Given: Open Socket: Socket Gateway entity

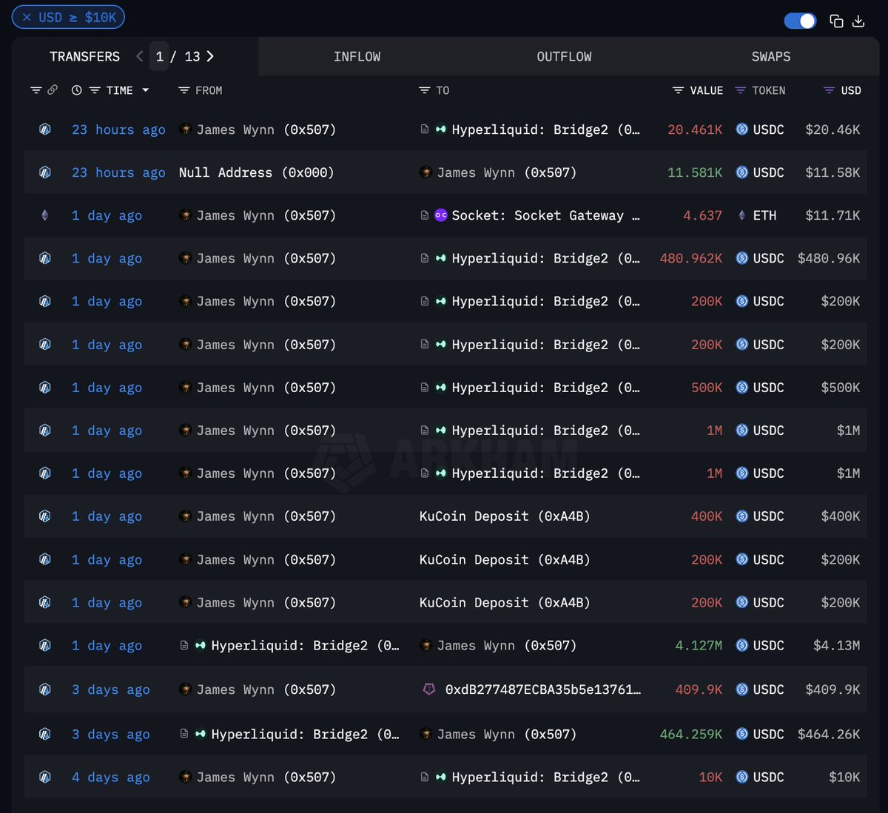Looking at the screenshot, I should pos(545,215).
